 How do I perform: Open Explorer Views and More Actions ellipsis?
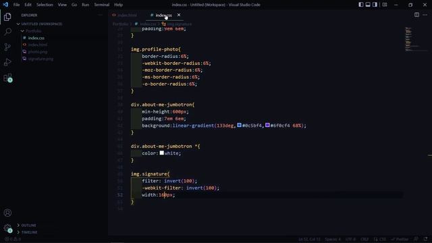pos(101,15)
